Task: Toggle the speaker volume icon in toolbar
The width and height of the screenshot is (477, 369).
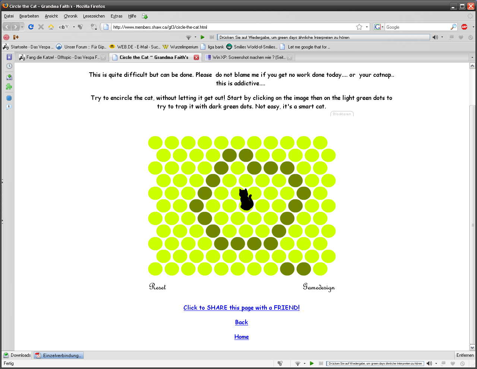Action: (x=435, y=37)
